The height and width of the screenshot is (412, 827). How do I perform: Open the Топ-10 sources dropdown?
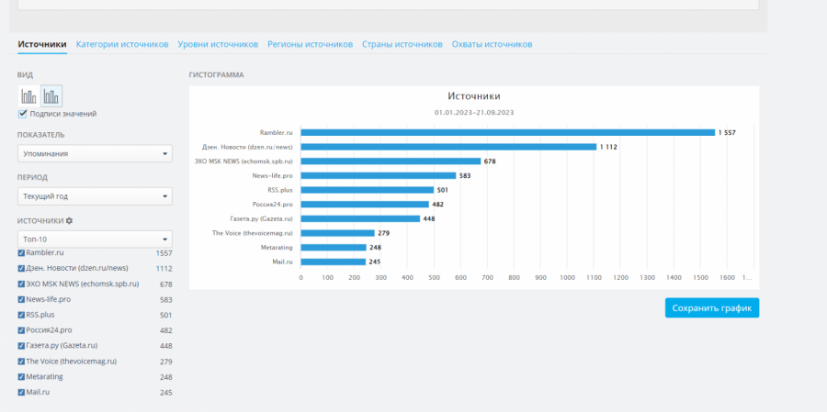pos(95,239)
